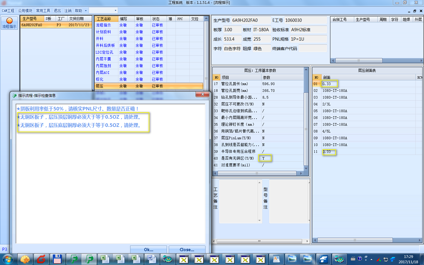Expand the small arrow next to 帮助

point(86,11)
